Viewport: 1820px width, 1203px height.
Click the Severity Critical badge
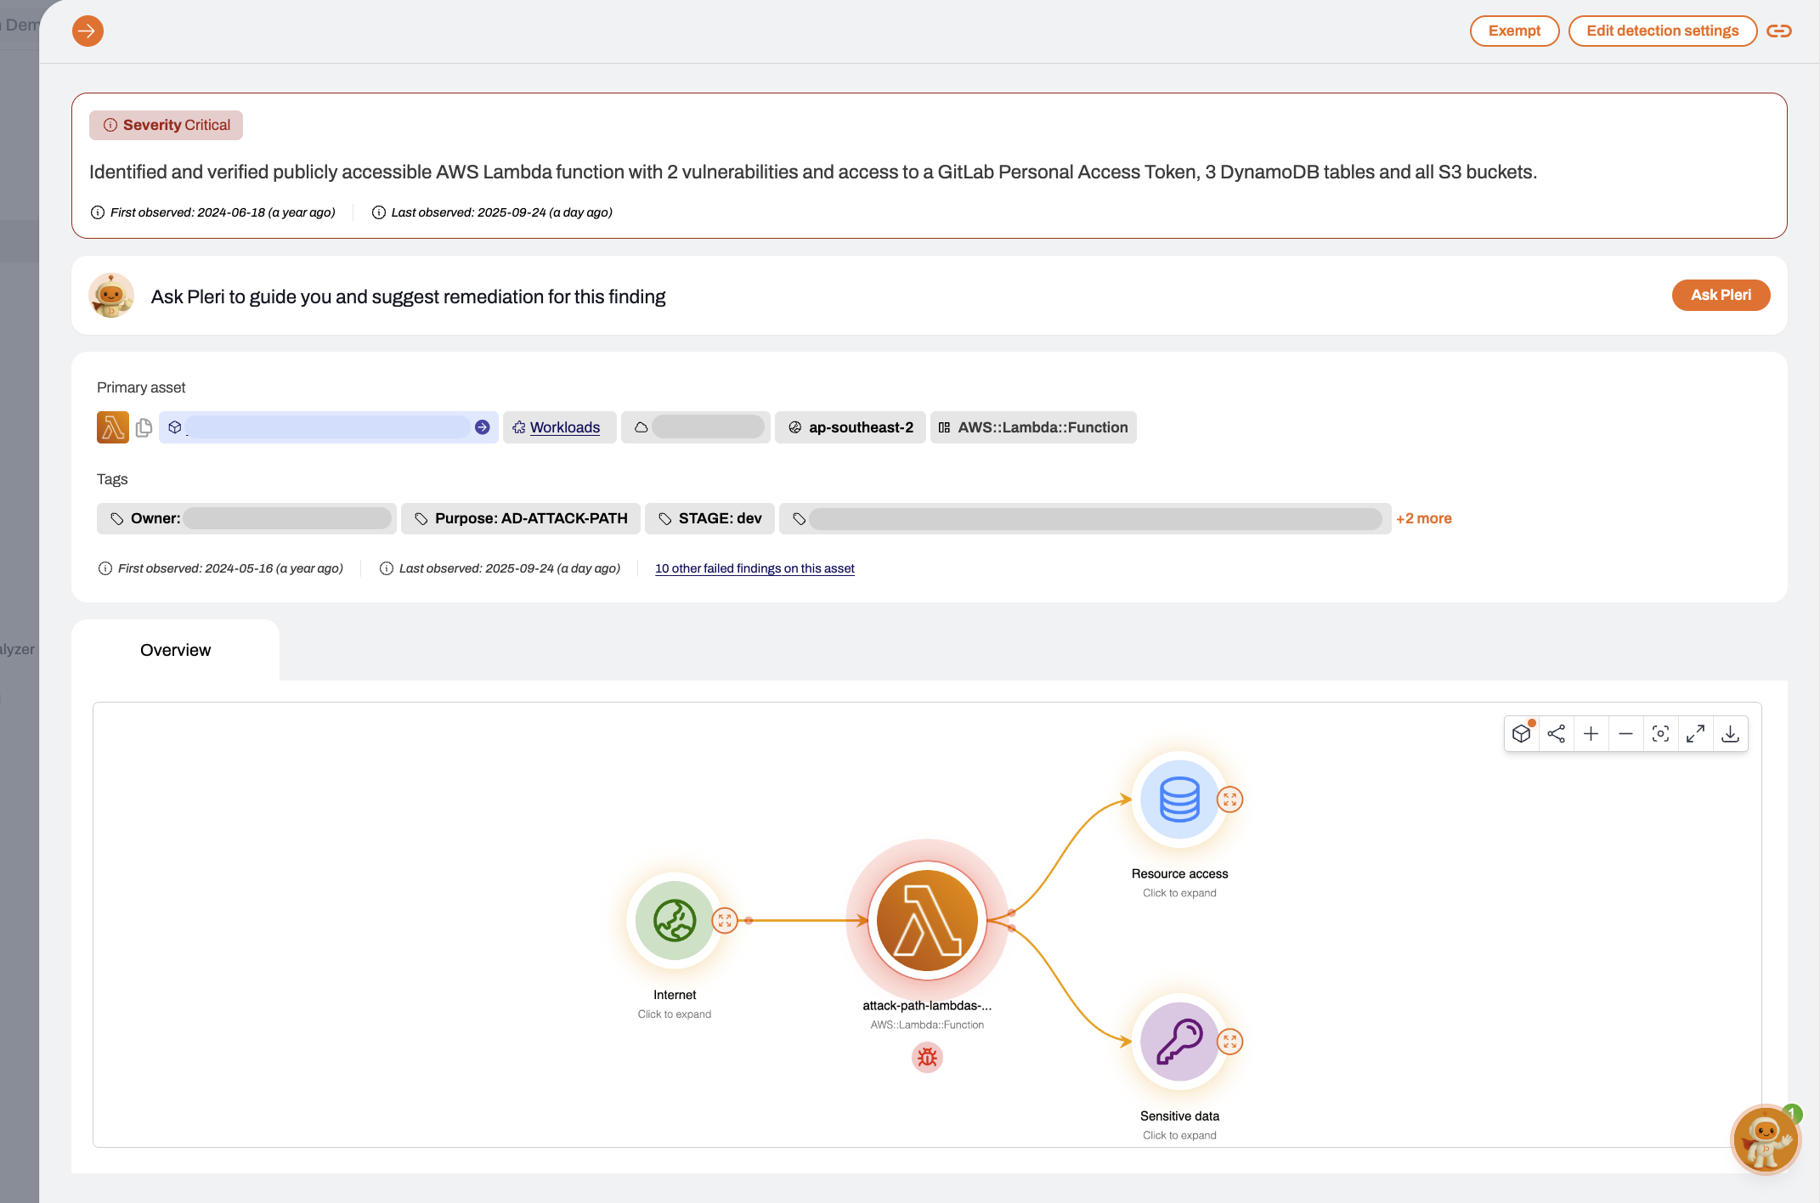[x=166, y=125]
